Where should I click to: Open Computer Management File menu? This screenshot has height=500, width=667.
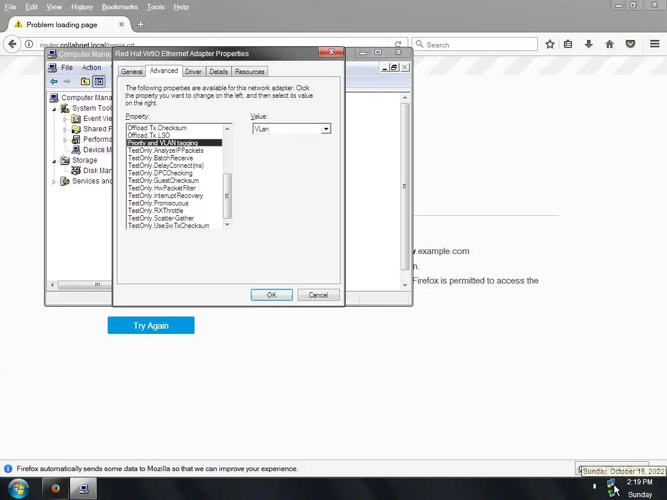click(67, 68)
